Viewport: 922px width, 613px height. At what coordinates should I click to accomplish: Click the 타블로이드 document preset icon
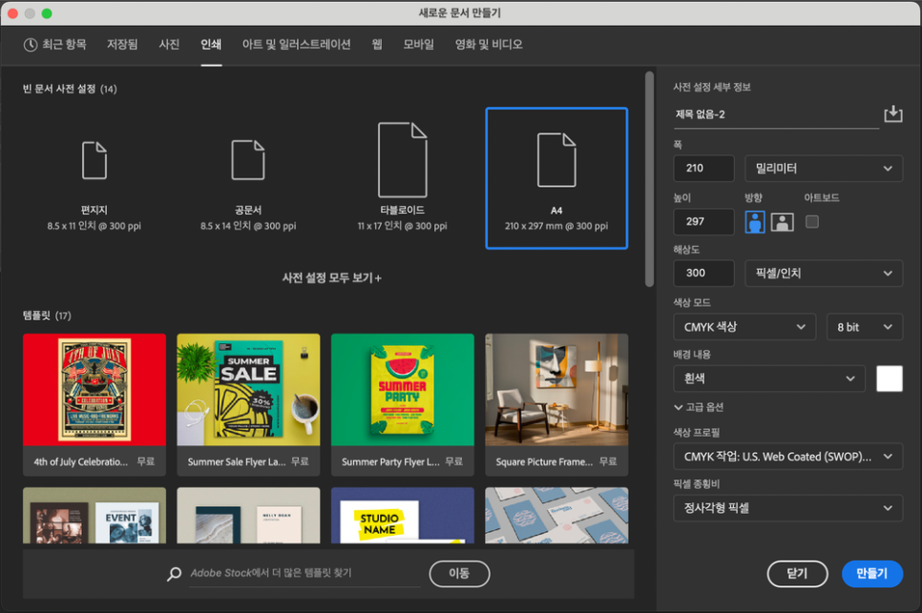coord(402,160)
